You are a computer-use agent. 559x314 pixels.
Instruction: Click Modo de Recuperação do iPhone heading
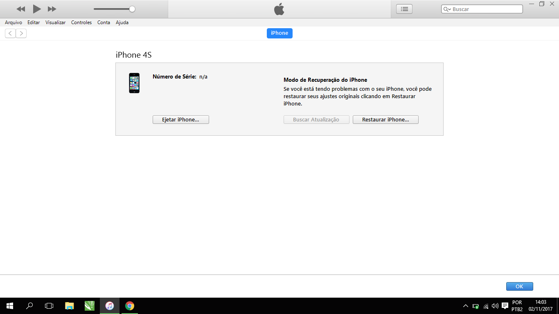[x=325, y=80]
